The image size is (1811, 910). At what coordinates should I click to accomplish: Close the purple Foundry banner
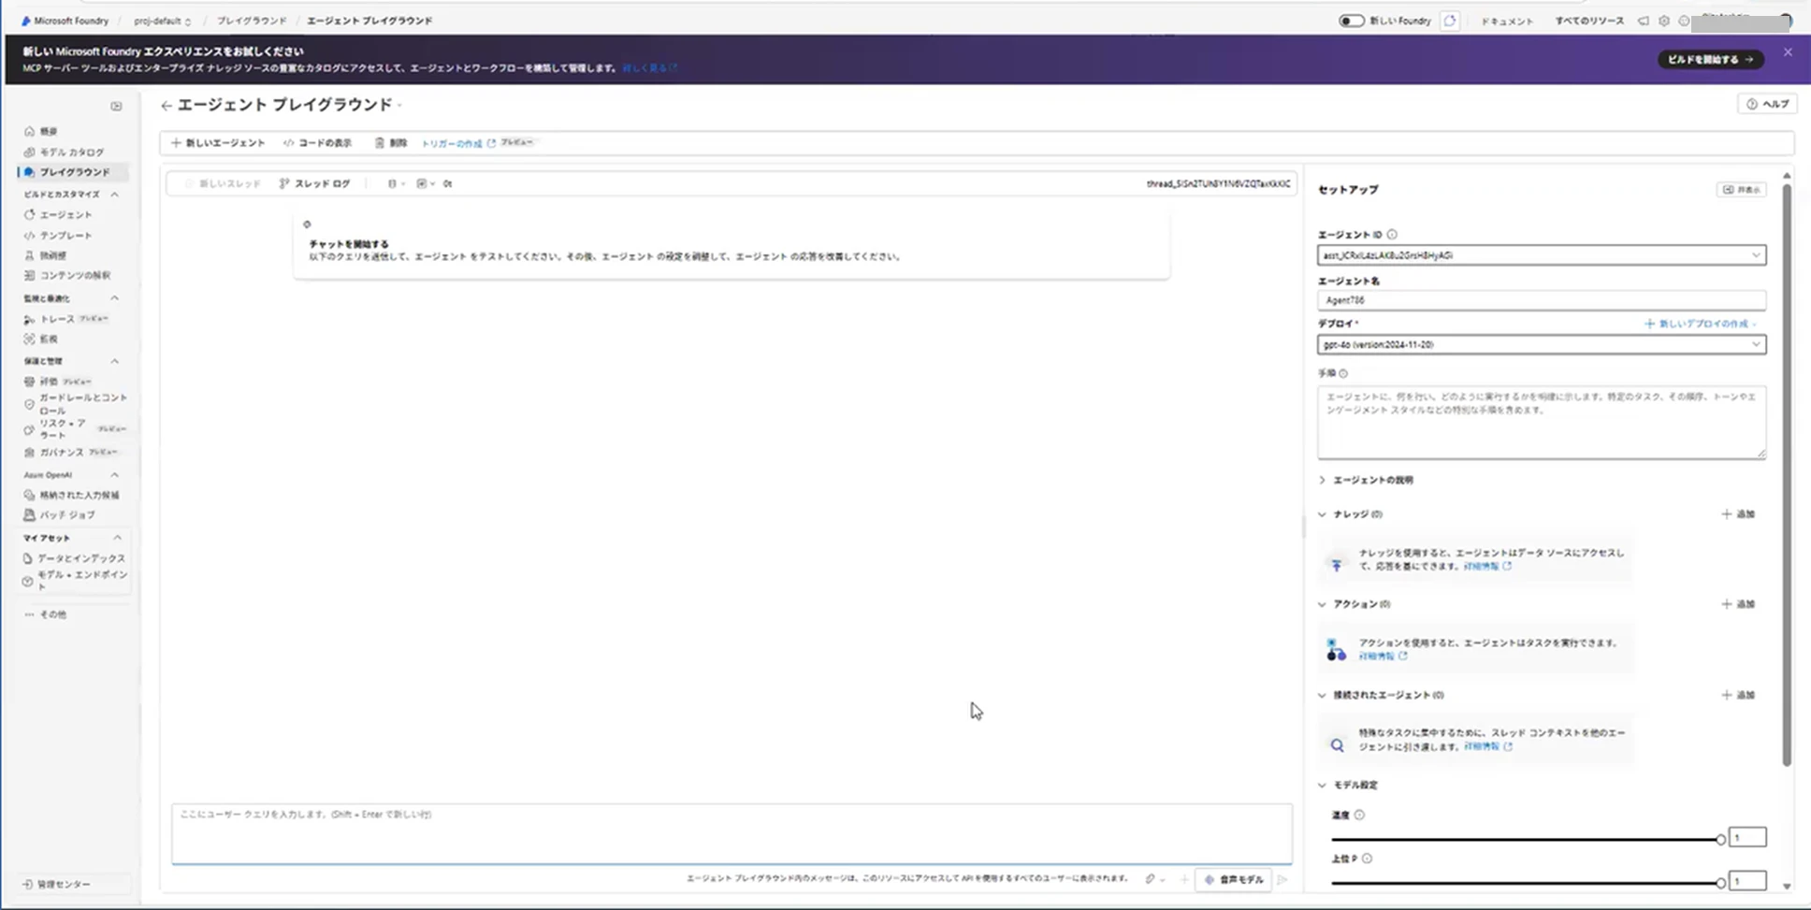click(1788, 52)
